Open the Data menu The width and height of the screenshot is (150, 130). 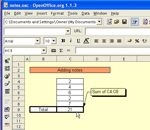click(86, 13)
